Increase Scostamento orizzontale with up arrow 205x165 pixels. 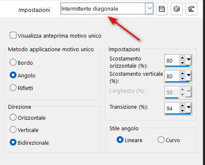pos(182,58)
